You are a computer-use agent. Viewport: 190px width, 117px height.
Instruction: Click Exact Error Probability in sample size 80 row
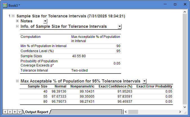(x=169, y=102)
